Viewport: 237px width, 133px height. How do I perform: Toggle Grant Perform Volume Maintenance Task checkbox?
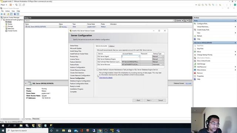[x=98, y=70]
